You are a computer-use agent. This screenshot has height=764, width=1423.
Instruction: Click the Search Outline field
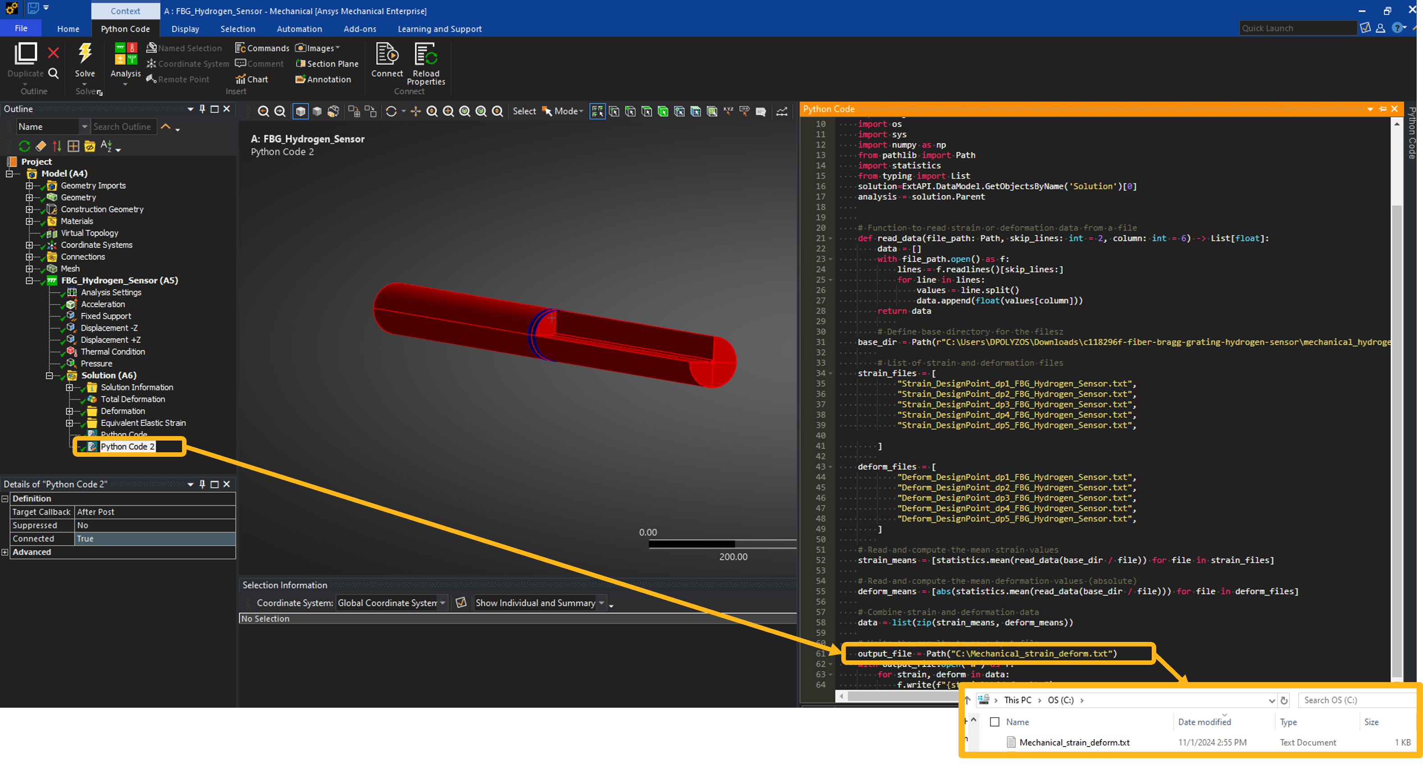coord(124,127)
